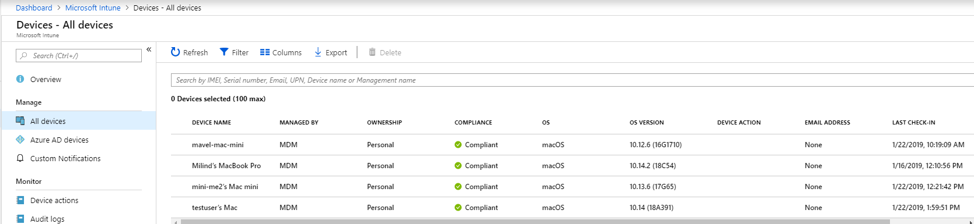Click Compliant text in mavel-mac-mini row

(x=481, y=145)
